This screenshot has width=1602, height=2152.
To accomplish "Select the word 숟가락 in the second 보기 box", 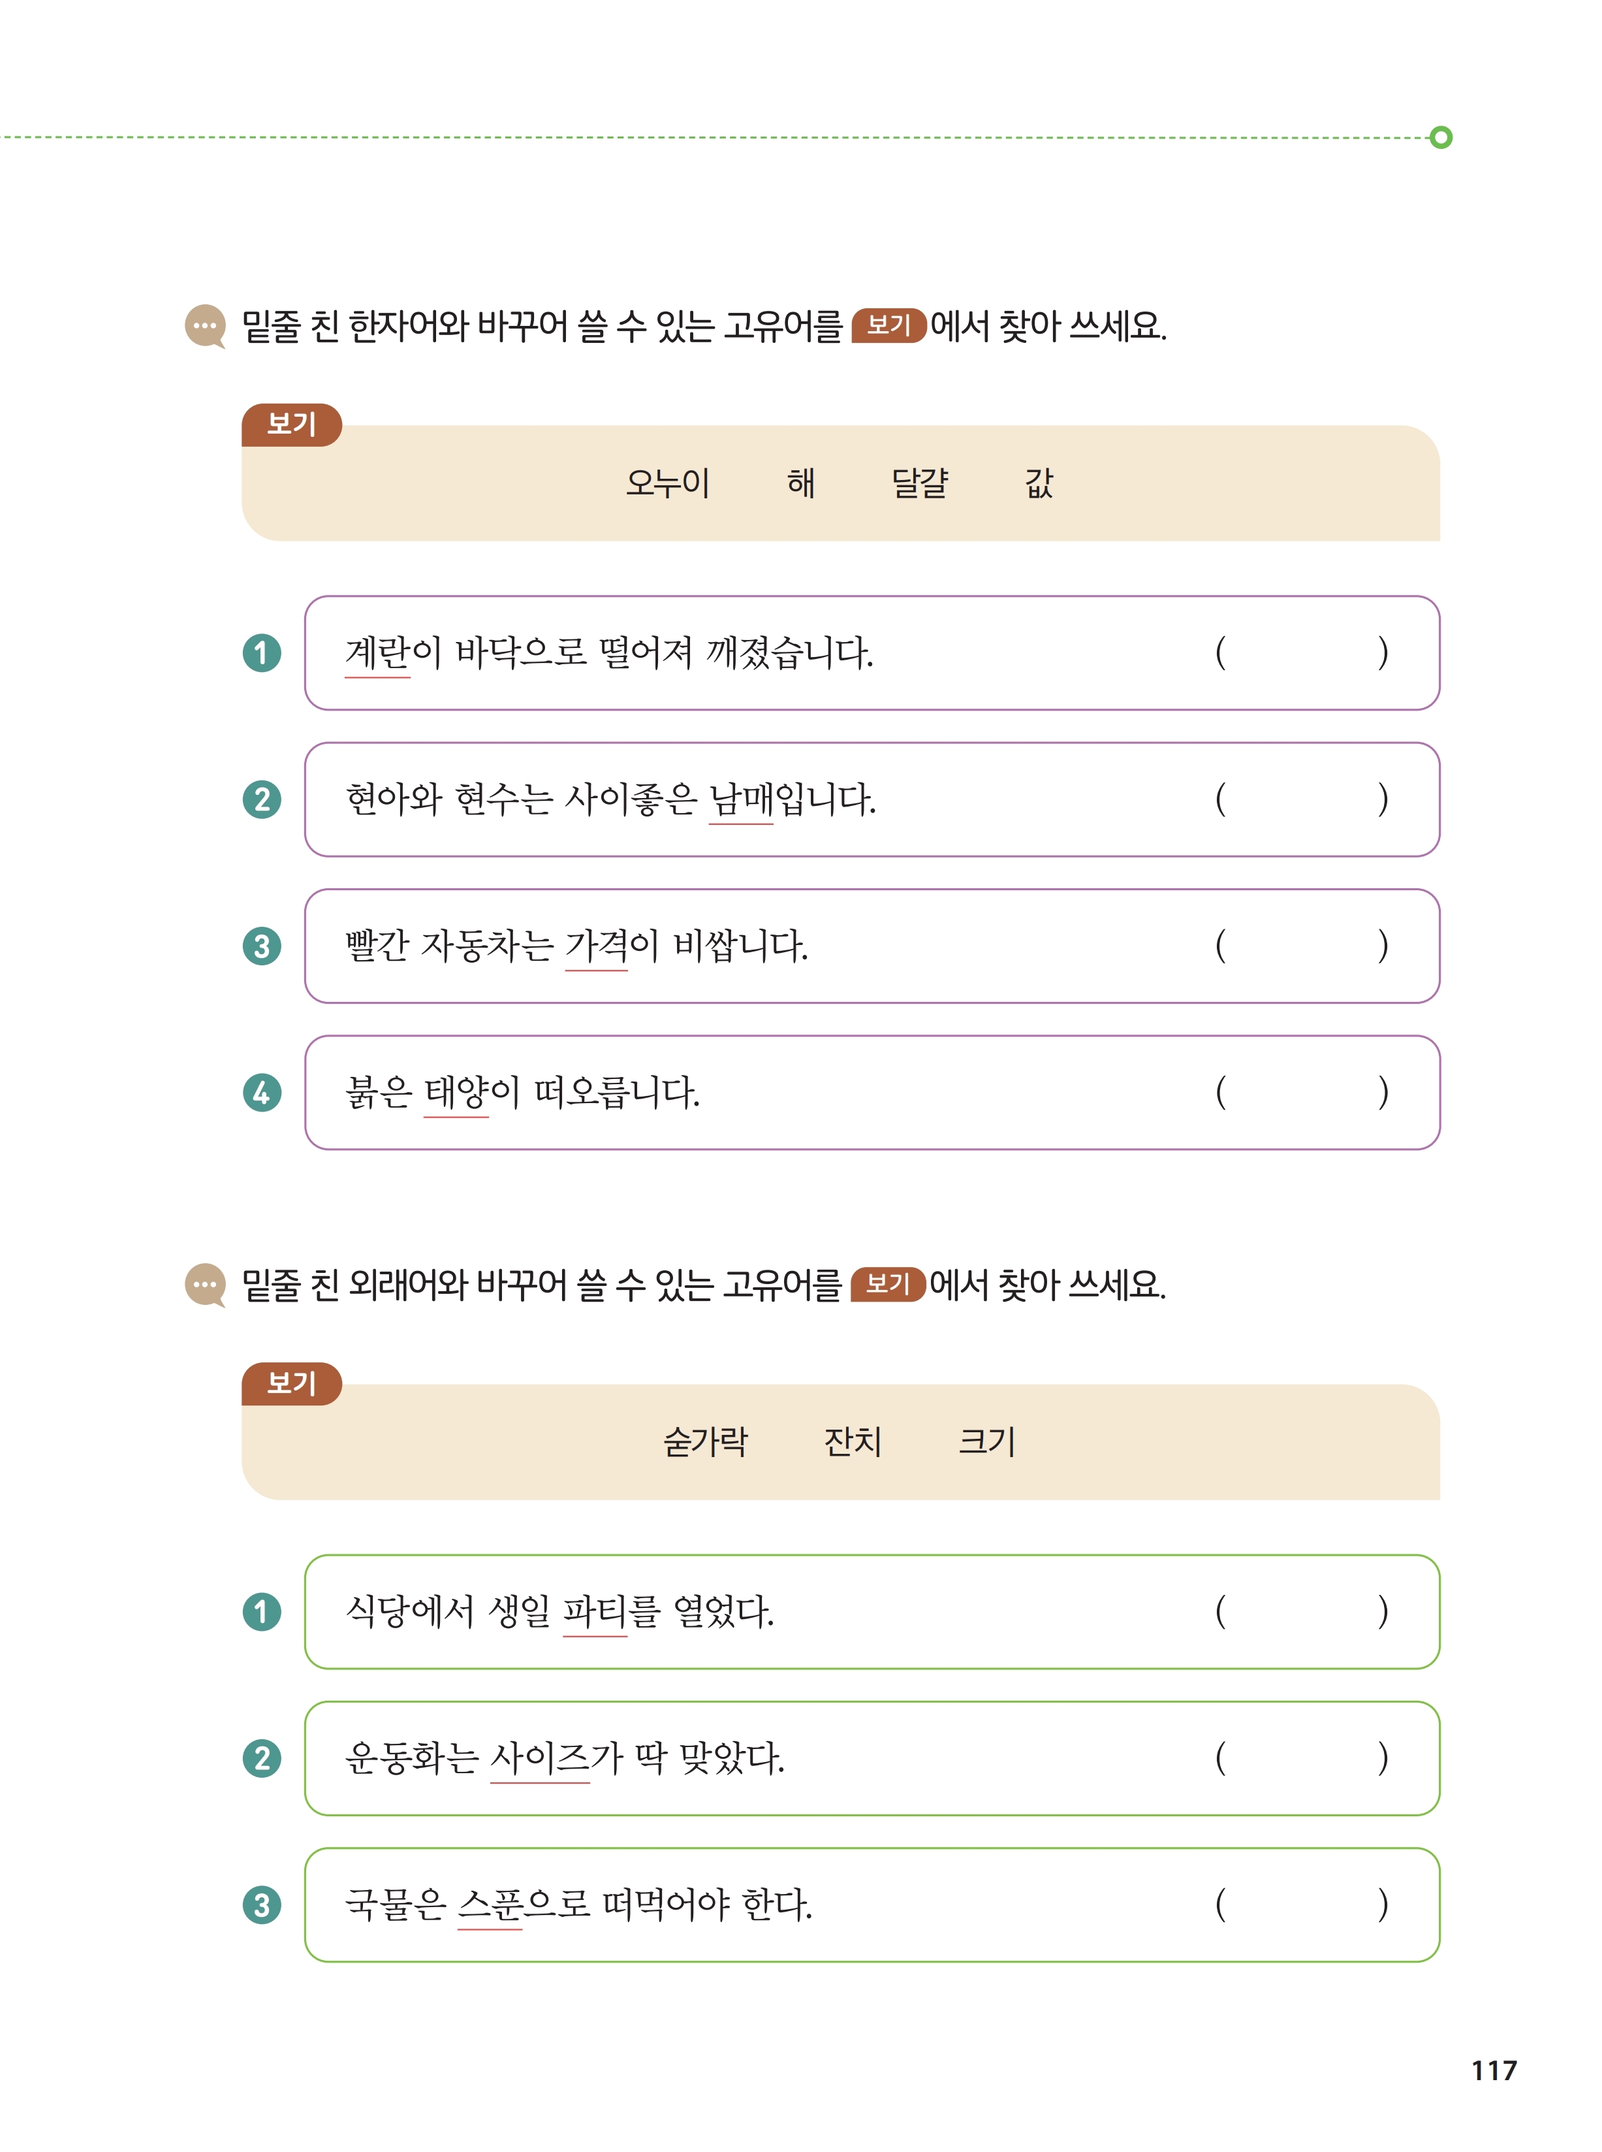I will tap(706, 1442).
